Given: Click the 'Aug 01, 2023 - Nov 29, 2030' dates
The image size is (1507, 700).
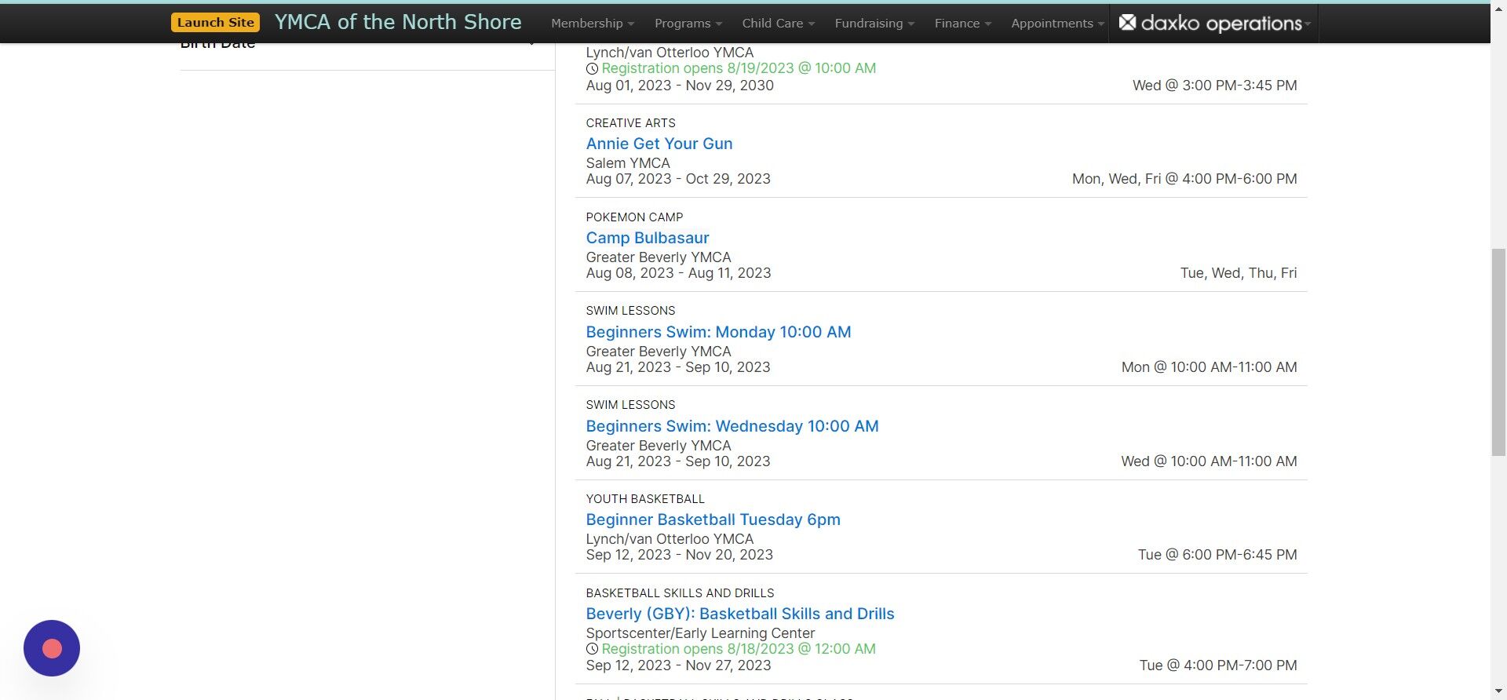Looking at the screenshot, I should [x=680, y=86].
